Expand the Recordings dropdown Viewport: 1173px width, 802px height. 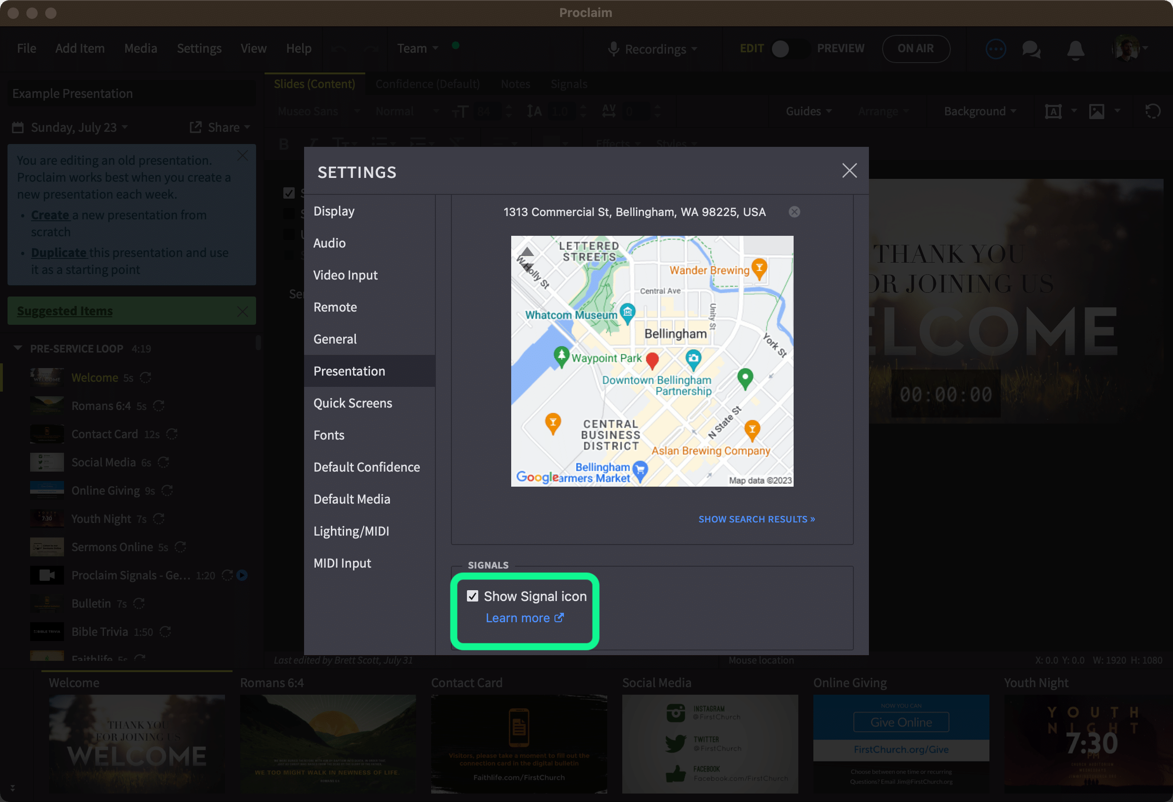(x=653, y=49)
